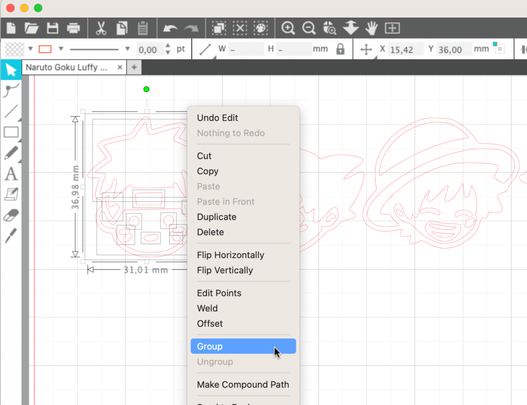Open the line color dropdown arrow
This screenshot has width=527, height=405.
click(61, 49)
